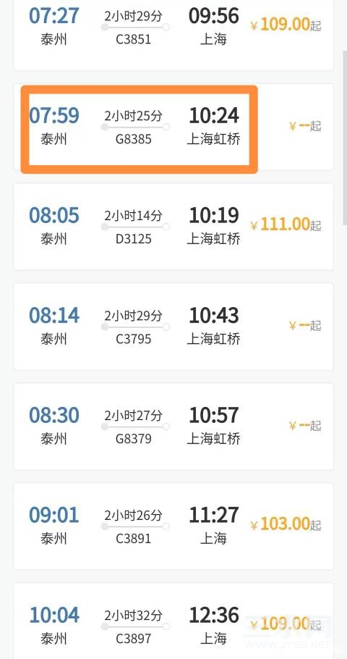
Task: Choose the C3897 train at 10:04
Action: click(x=173, y=621)
